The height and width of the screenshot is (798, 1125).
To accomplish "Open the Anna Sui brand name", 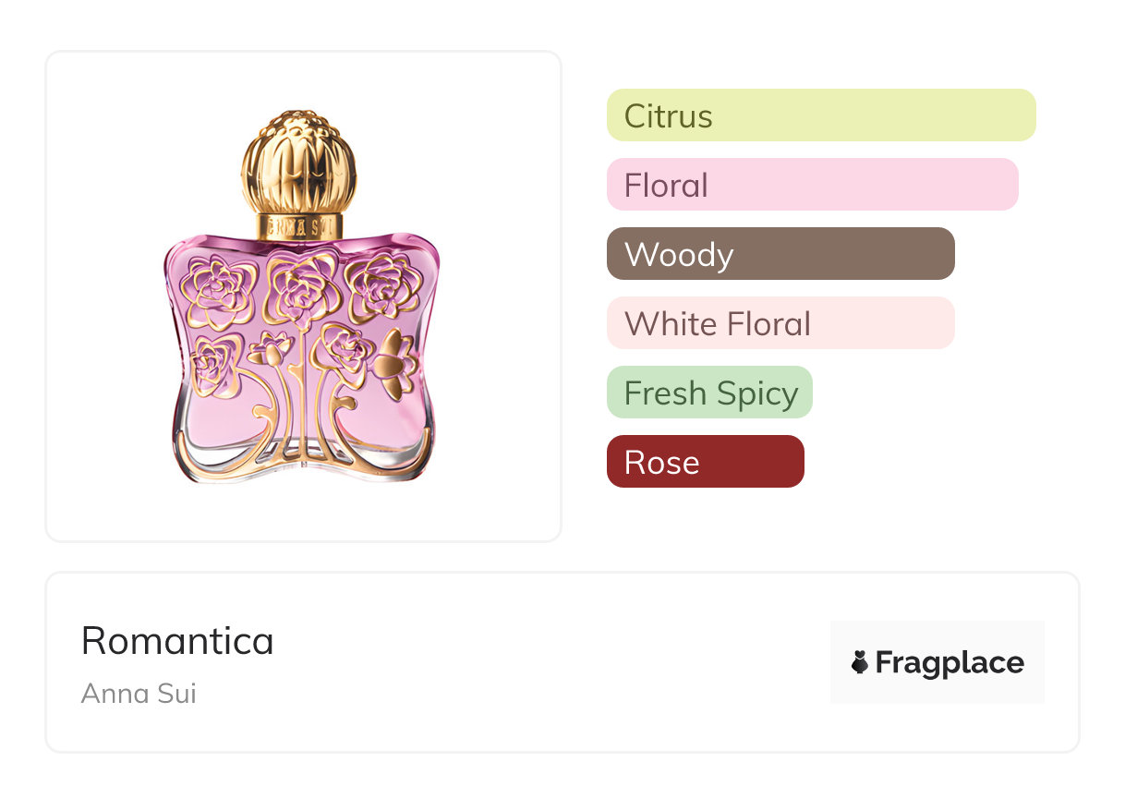I will tap(139, 693).
